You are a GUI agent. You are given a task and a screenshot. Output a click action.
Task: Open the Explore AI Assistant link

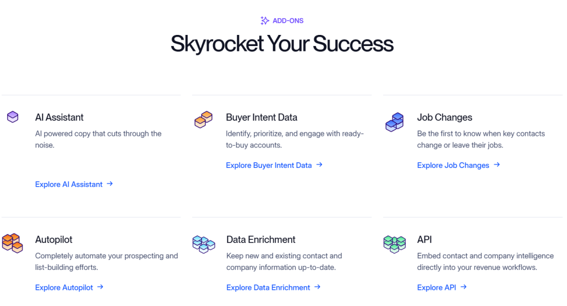coord(69,184)
